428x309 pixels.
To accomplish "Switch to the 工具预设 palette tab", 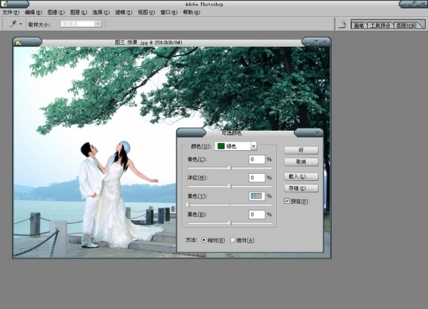I will click(380, 26).
